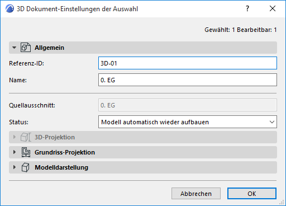Click the Grundriss-Projektion floor plan icon
Viewport: 286px width, 206px height.
click(26, 152)
